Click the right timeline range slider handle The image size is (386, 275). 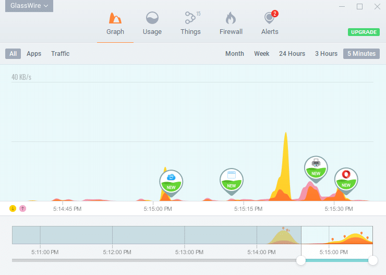373,260
